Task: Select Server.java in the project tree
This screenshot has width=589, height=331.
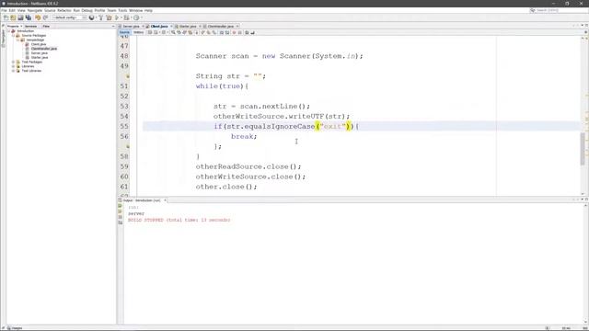Action: (x=39, y=53)
